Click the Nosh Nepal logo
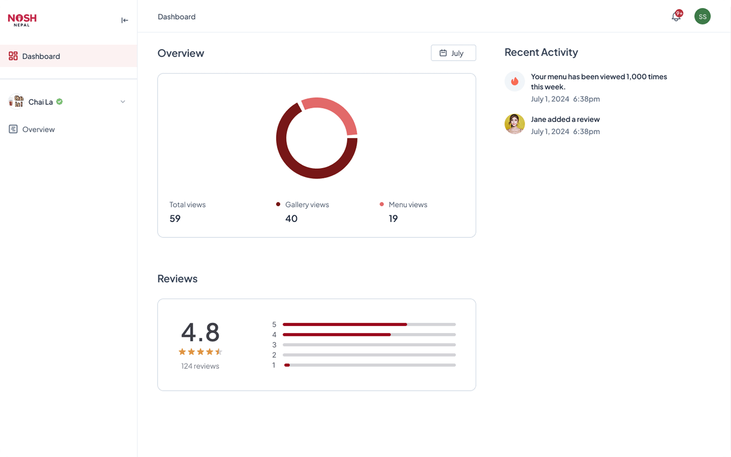Viewport: 731px width, 457px height. 22,20
